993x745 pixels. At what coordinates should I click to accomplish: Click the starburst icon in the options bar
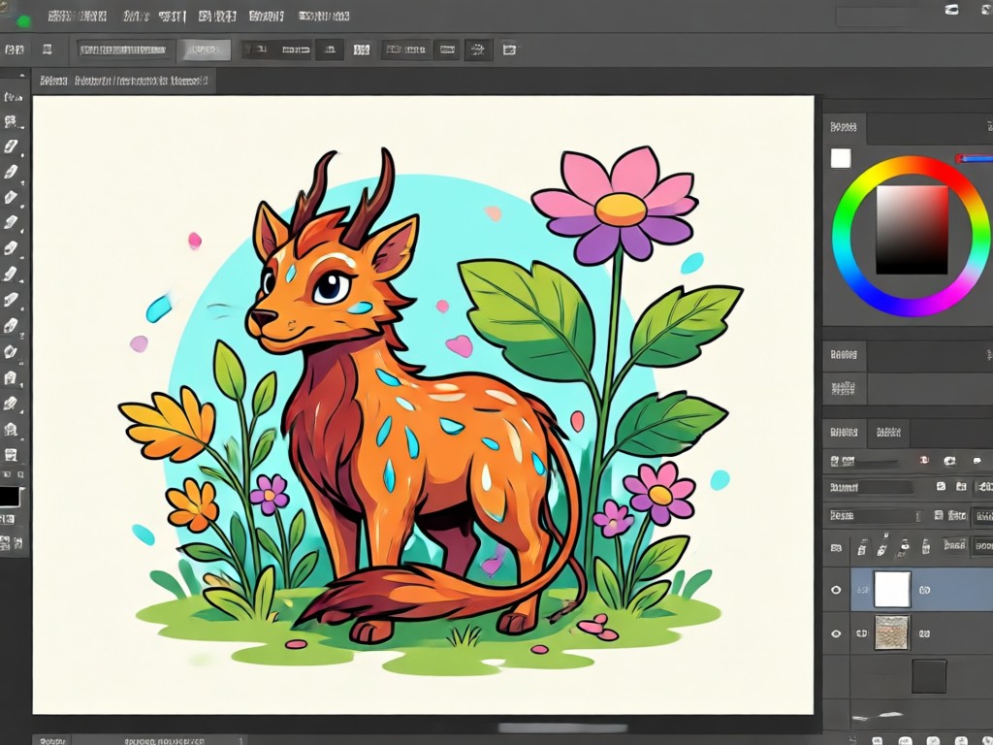point(478,49)
